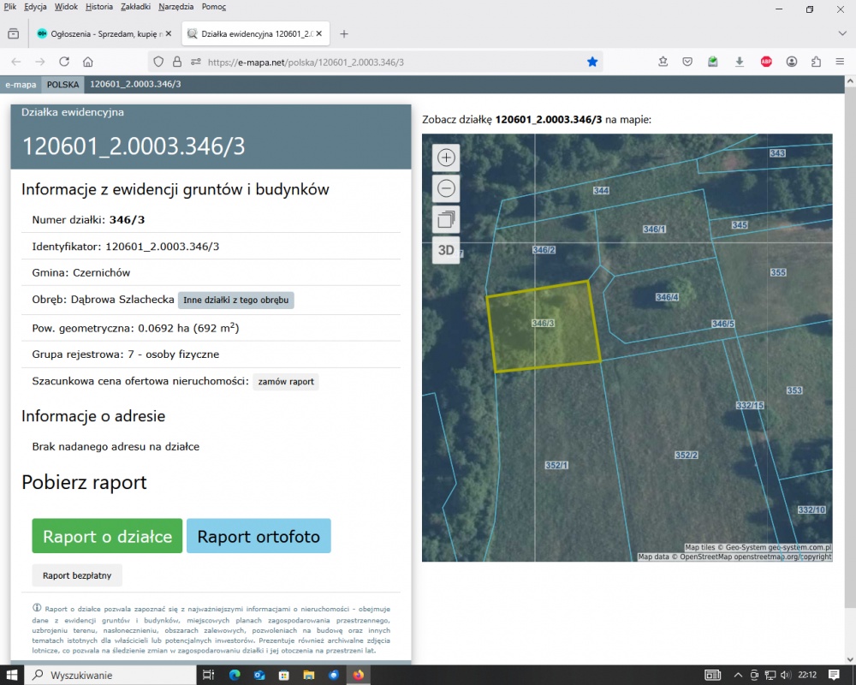Click the green Raport o działce button
Image resolution: width=856 pixels, height=685 pixels.
click(x=107, y=536)
